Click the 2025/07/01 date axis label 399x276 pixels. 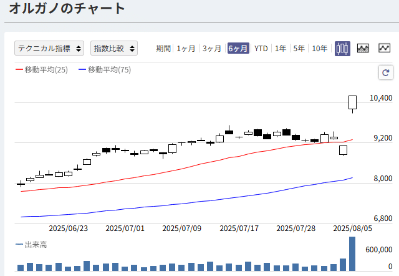pos(125,229)
